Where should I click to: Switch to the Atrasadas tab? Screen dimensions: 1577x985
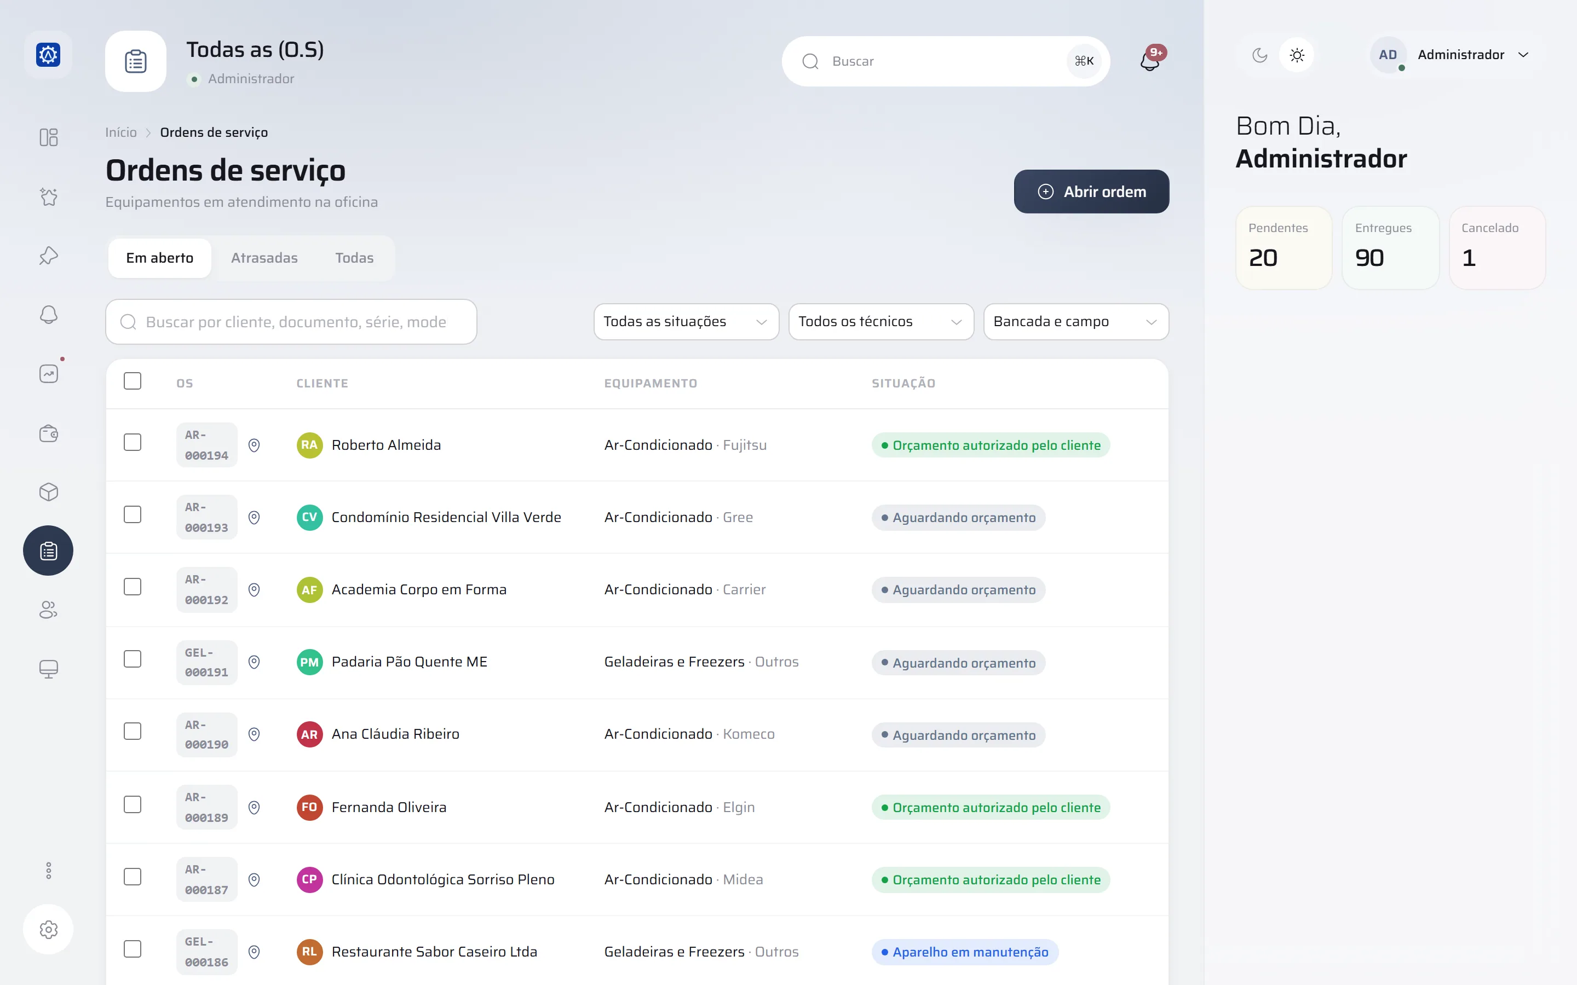[264, 258]
